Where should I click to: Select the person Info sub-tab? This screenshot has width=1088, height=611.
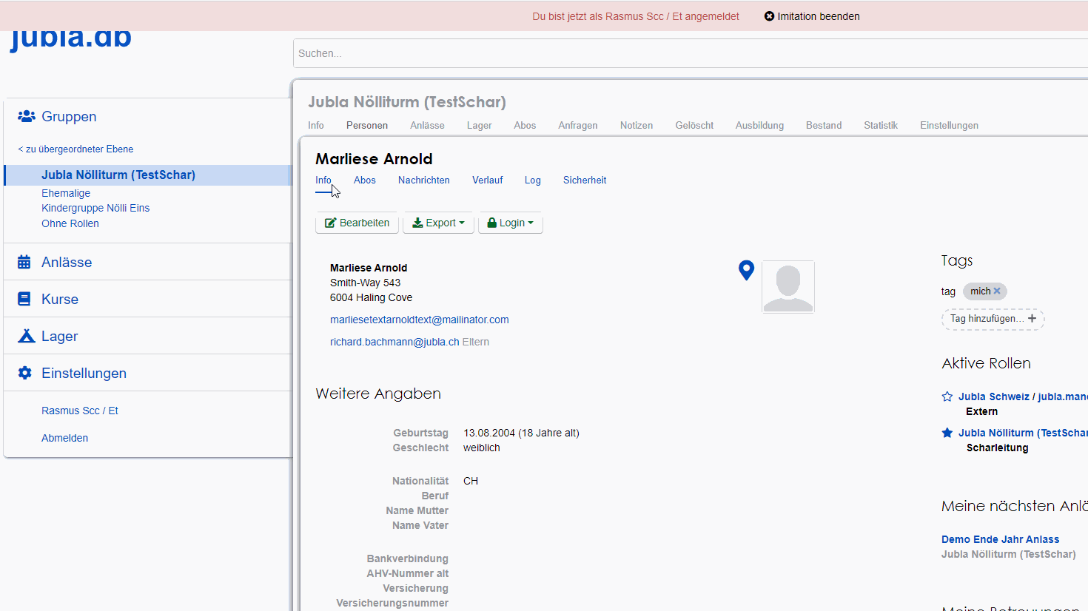(x=323, y=180)
